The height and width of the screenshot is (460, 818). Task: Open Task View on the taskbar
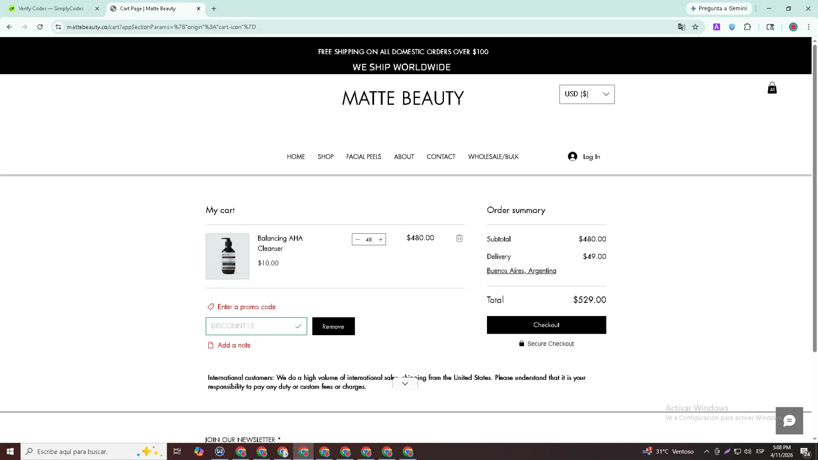(x=177, y=451)
